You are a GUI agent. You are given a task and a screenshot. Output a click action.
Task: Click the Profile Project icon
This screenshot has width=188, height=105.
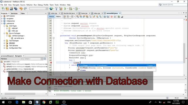(76, 9)
